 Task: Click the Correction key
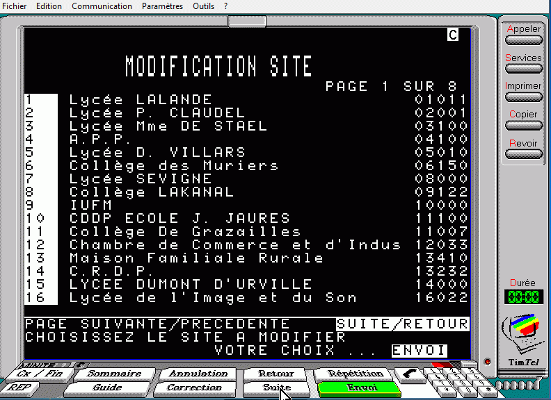[194, 387]
